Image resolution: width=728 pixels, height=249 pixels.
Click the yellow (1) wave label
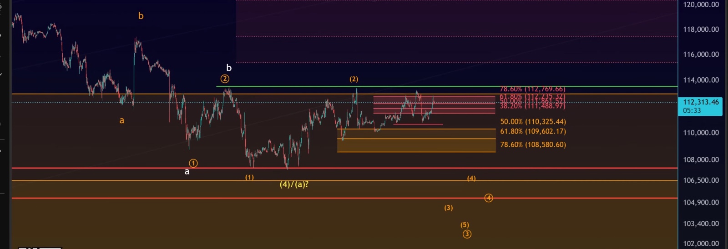click(249, 177)
